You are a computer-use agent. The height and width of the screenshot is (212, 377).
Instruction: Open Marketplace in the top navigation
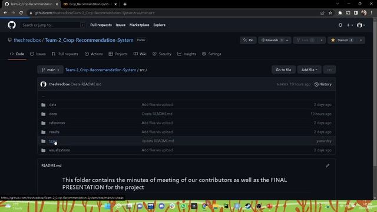[x=139, y=25]
